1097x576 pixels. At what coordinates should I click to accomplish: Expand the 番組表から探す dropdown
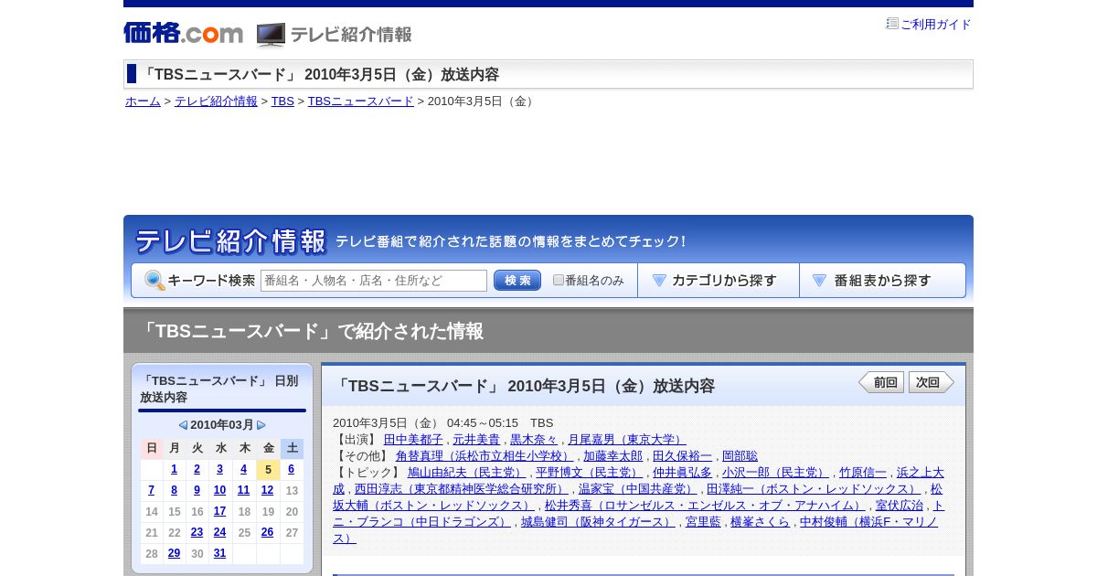click(x=882, y=281)
